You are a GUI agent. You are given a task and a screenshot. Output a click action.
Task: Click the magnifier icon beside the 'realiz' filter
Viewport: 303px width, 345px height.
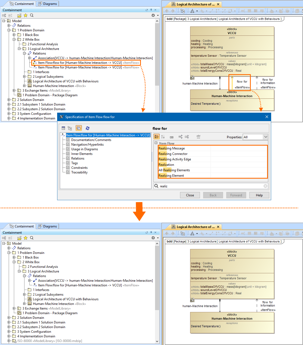[156, 186]
